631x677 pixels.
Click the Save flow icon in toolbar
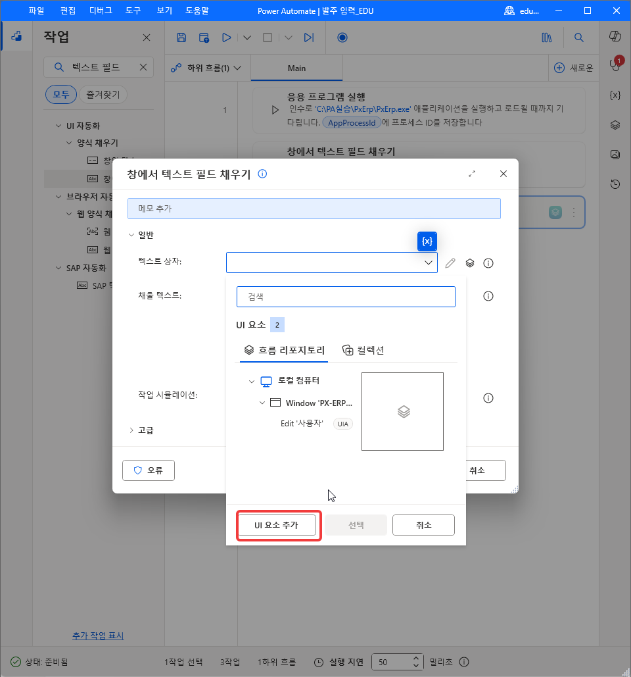coord(181,38)
